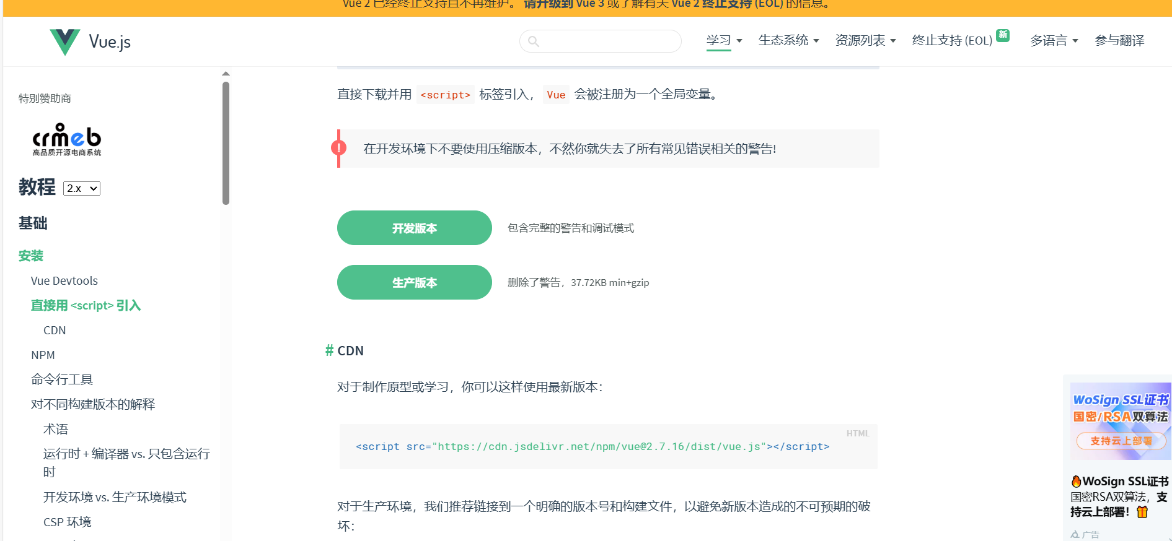Click the Vue inline code word

click(556, 95)
